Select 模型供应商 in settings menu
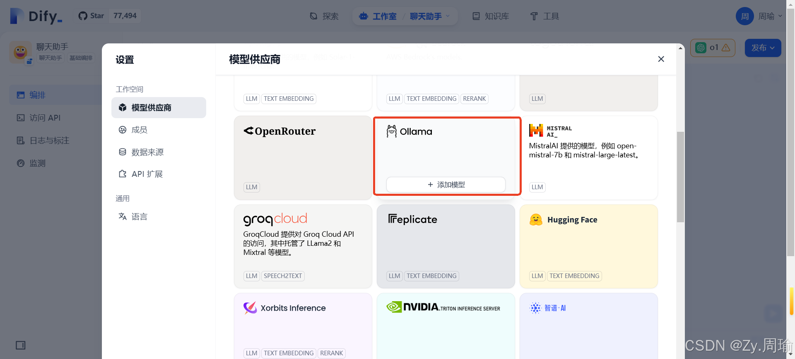 (159, 107)
